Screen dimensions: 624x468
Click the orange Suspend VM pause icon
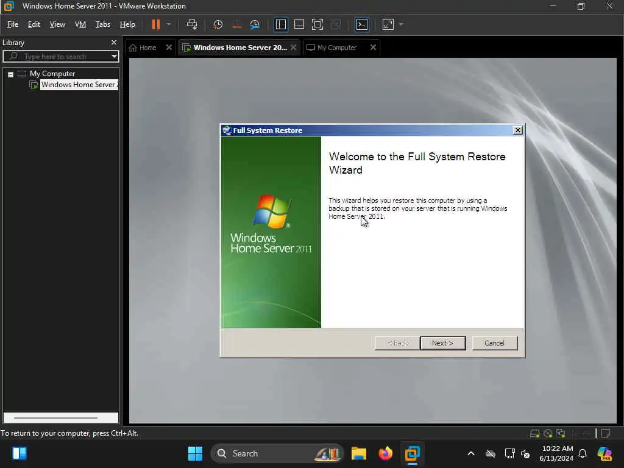coord(155,24)
